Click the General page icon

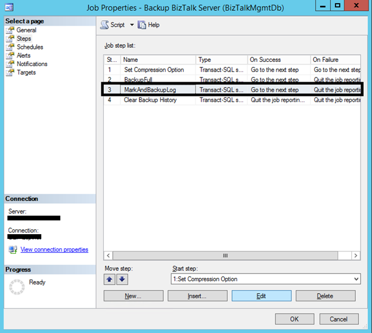coord(10,30)
